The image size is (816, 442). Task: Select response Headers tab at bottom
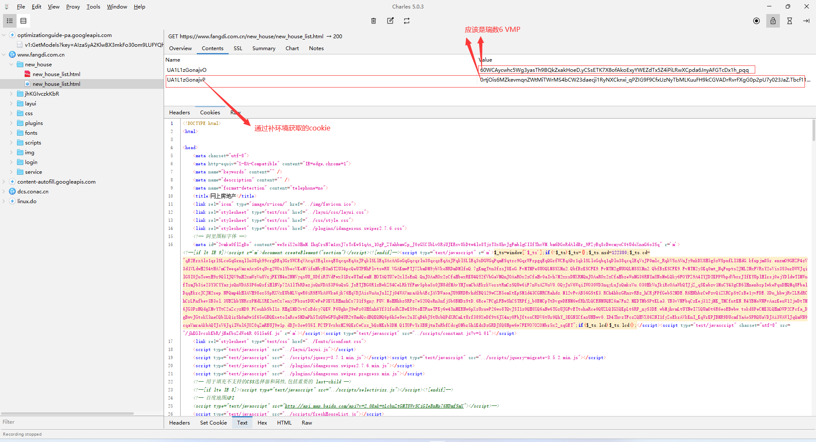click(x=179, y=423)
